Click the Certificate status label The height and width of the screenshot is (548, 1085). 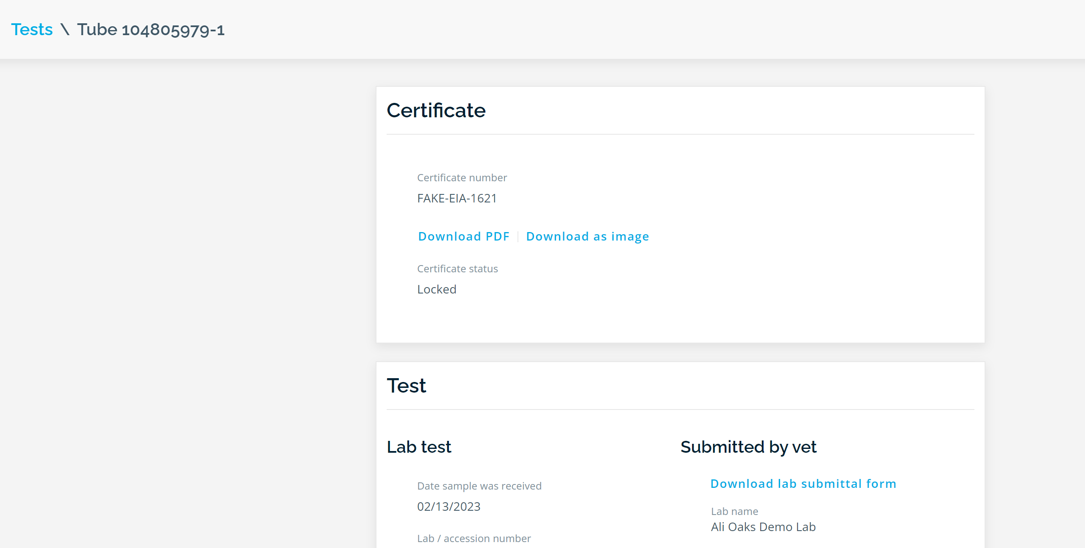(x=457, y=269)
